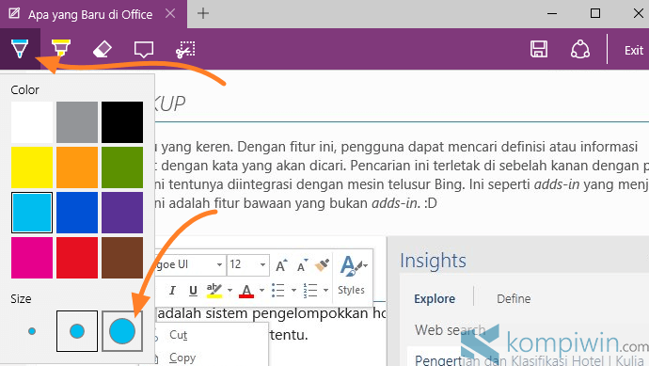Screen dimensions: 649x366
Task: Exit web note mode
Action: click(633, 51)
